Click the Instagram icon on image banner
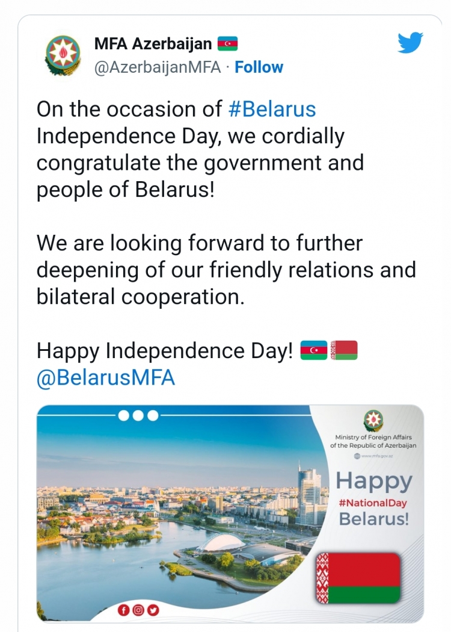Image resolution: width=451 pixels, height=632 pixels. click(138, 610)
